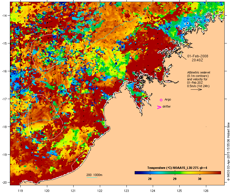The image size is (232, 193).
Task: Click latitude axis label -14
Action: [4, 15]
